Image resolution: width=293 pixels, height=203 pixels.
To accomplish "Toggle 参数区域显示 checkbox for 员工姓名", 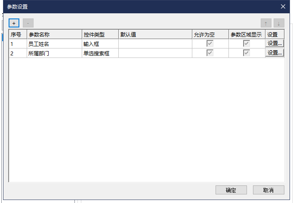I will pos(247,43).
